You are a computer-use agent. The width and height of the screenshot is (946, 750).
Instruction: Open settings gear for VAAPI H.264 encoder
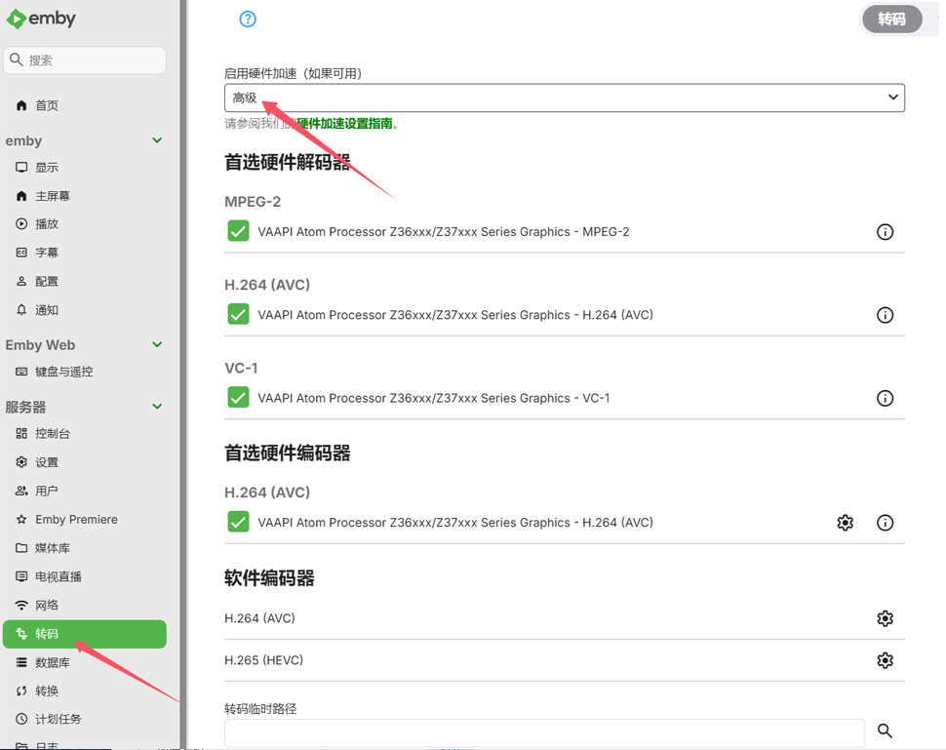coord(845,523)
